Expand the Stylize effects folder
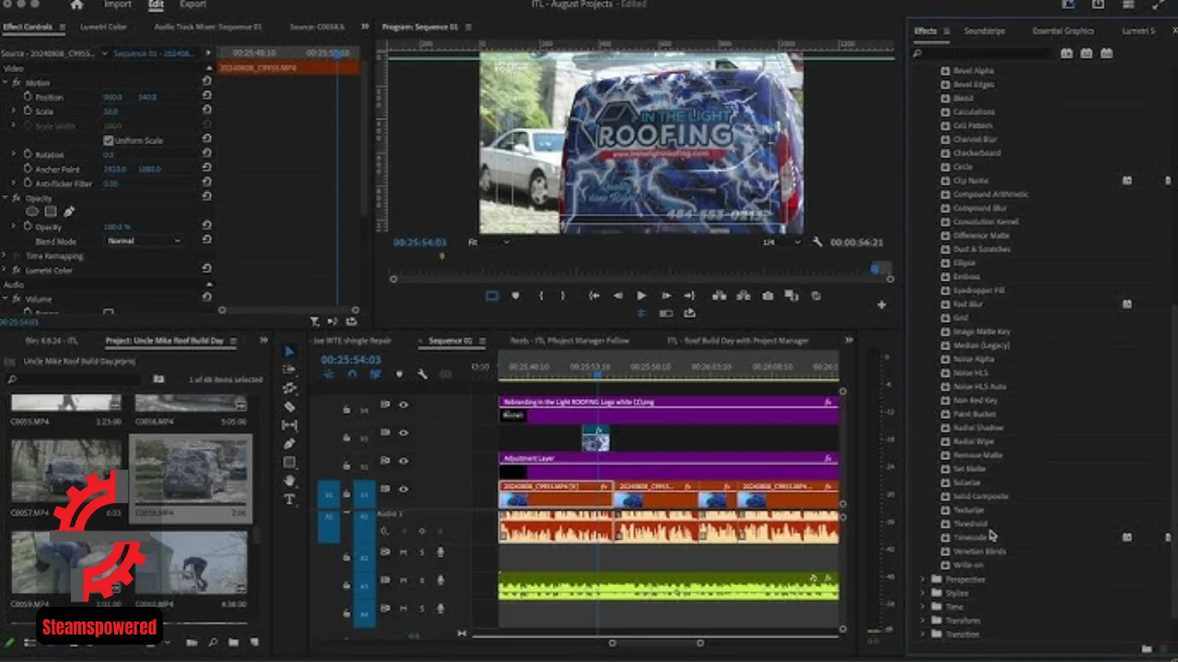This screenshot has width=1178, height=662. 924,593
